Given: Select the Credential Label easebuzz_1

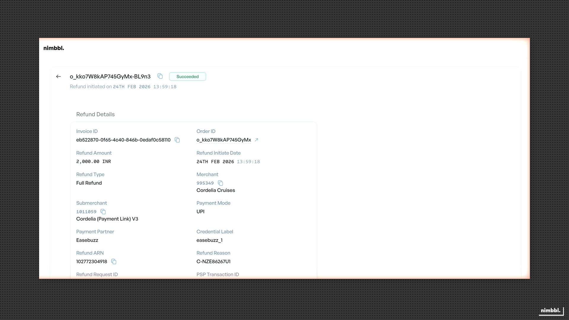Looking at the screenshot, I should pyautogui.click(x=209, y=240).
